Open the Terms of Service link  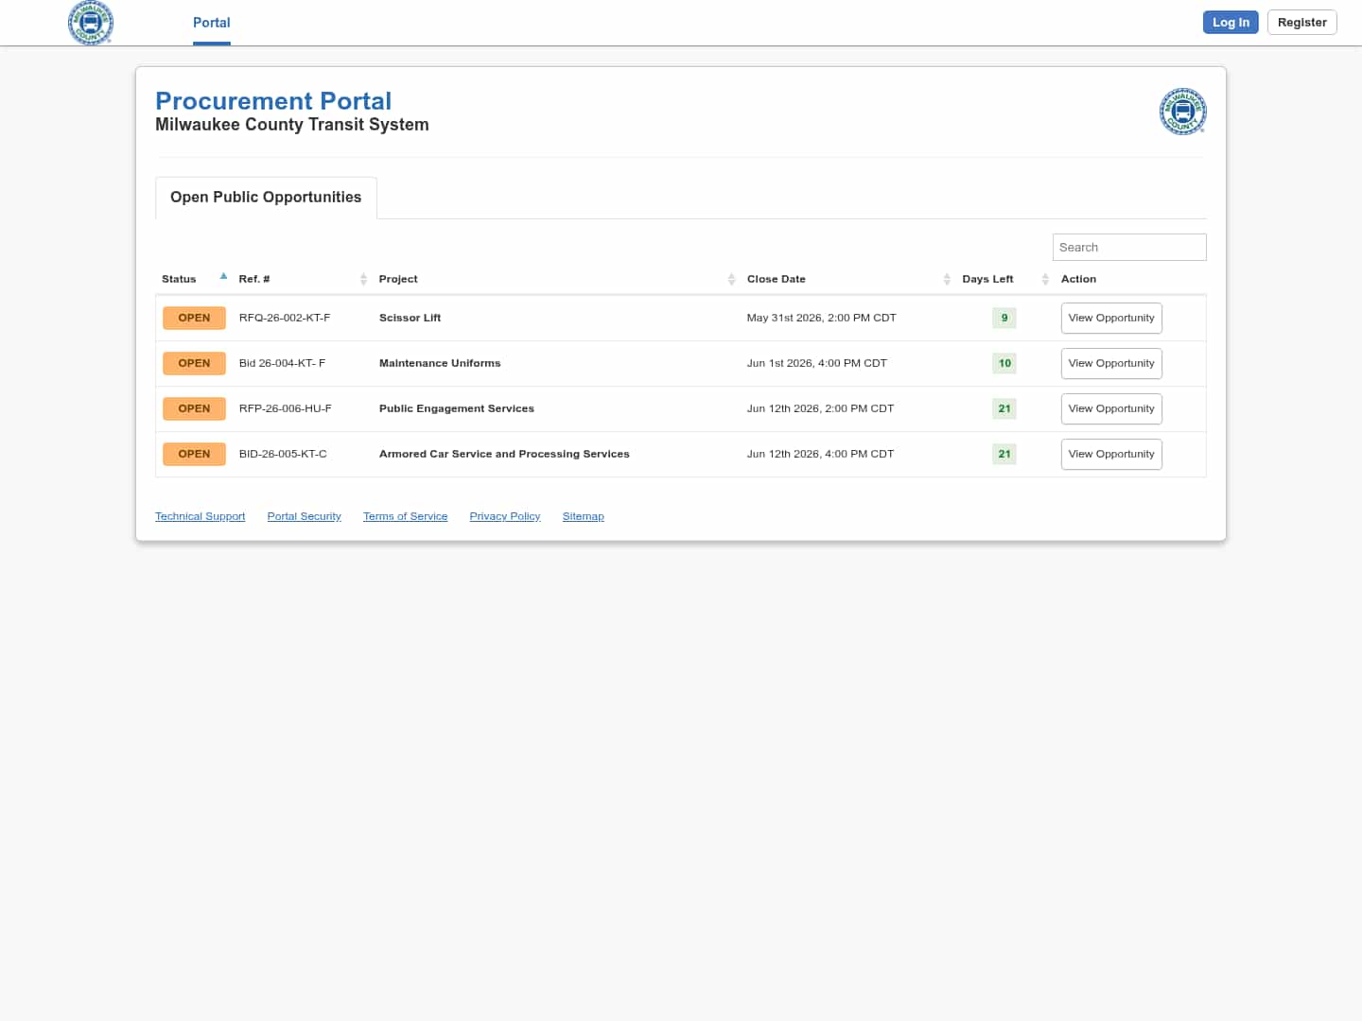(x=405, y=516)
